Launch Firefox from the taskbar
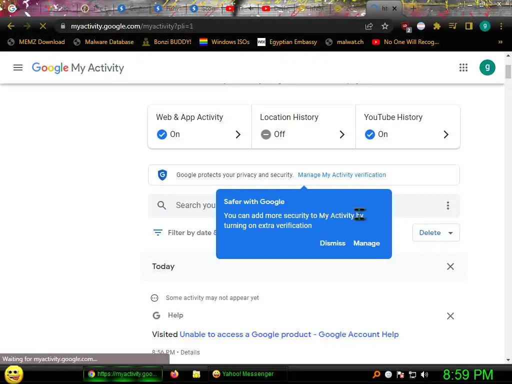Screen dimensions: 512x384 point(174,374)
